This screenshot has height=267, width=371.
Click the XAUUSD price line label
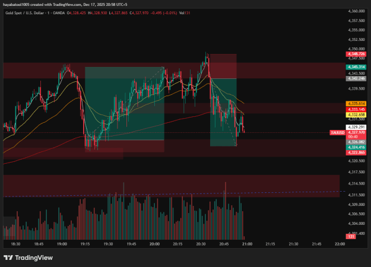pyautogui.click(x=337, y=133)
